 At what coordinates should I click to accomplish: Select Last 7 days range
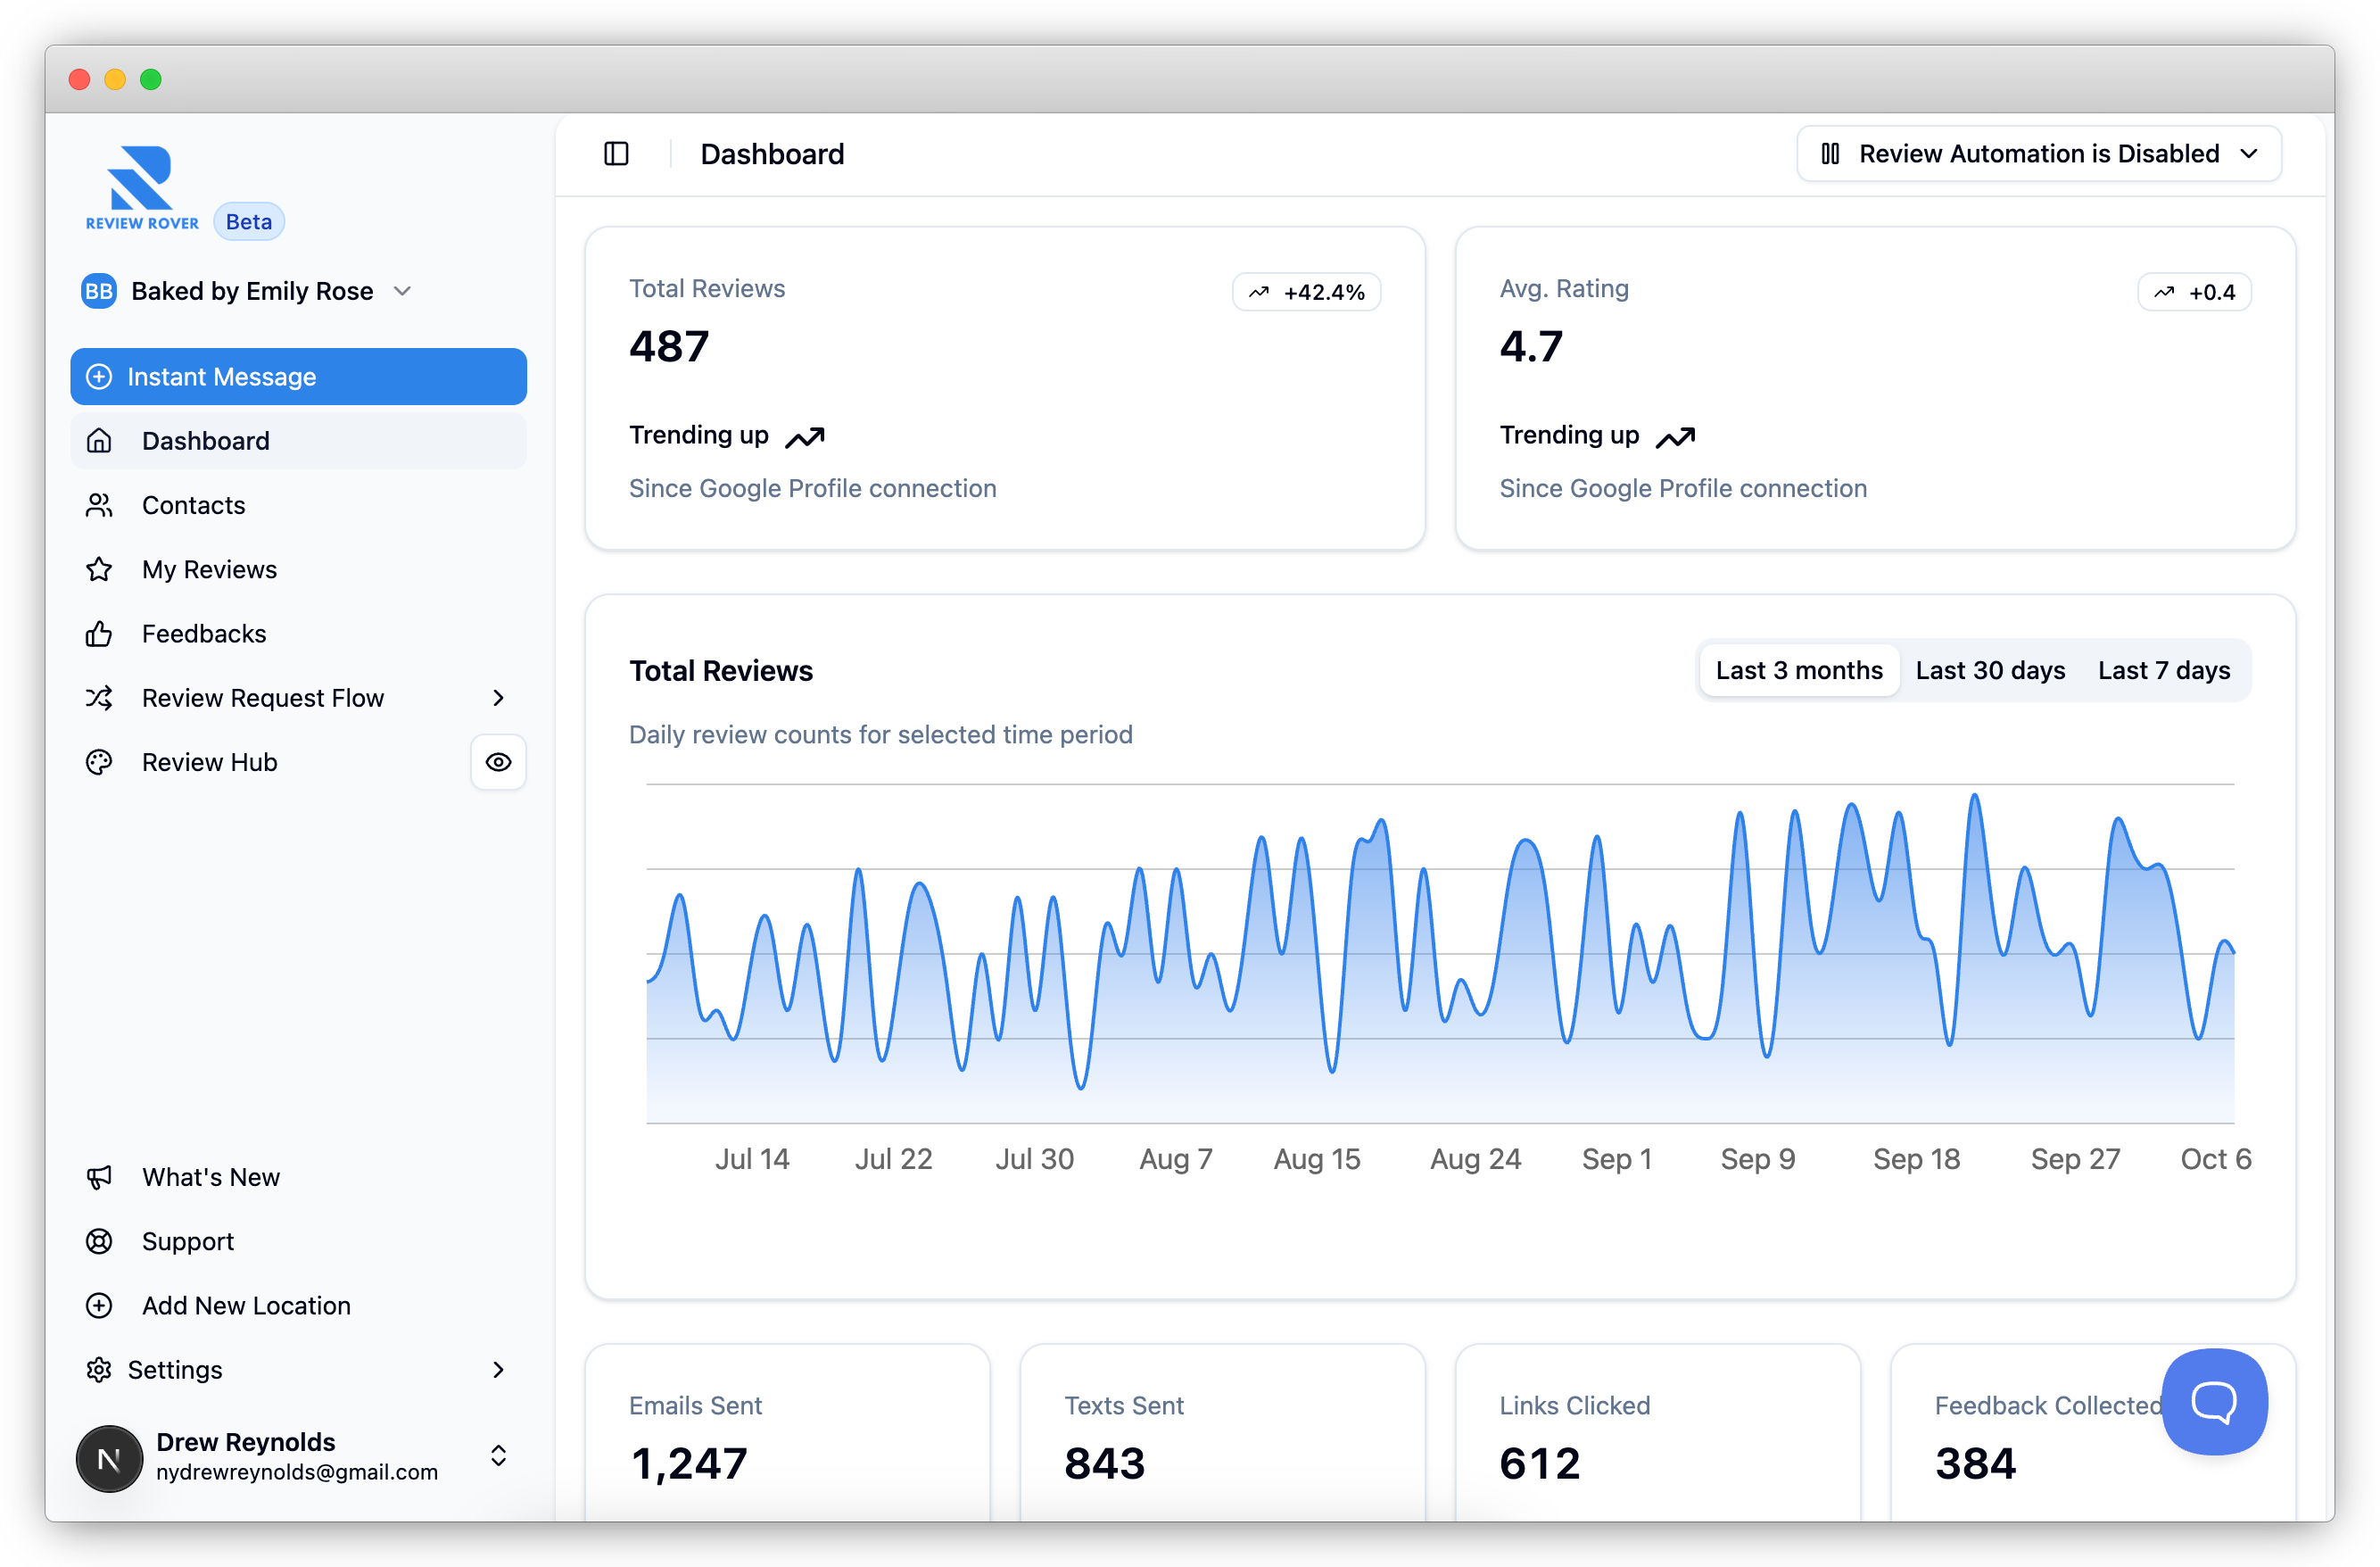(2163, 670)
